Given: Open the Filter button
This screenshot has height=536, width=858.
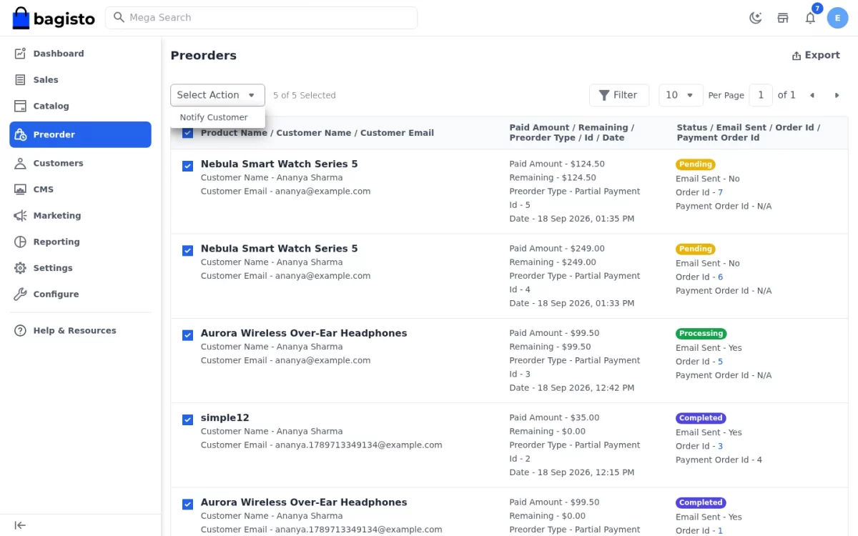Looking at the screenshot, I should coord(618,95).
